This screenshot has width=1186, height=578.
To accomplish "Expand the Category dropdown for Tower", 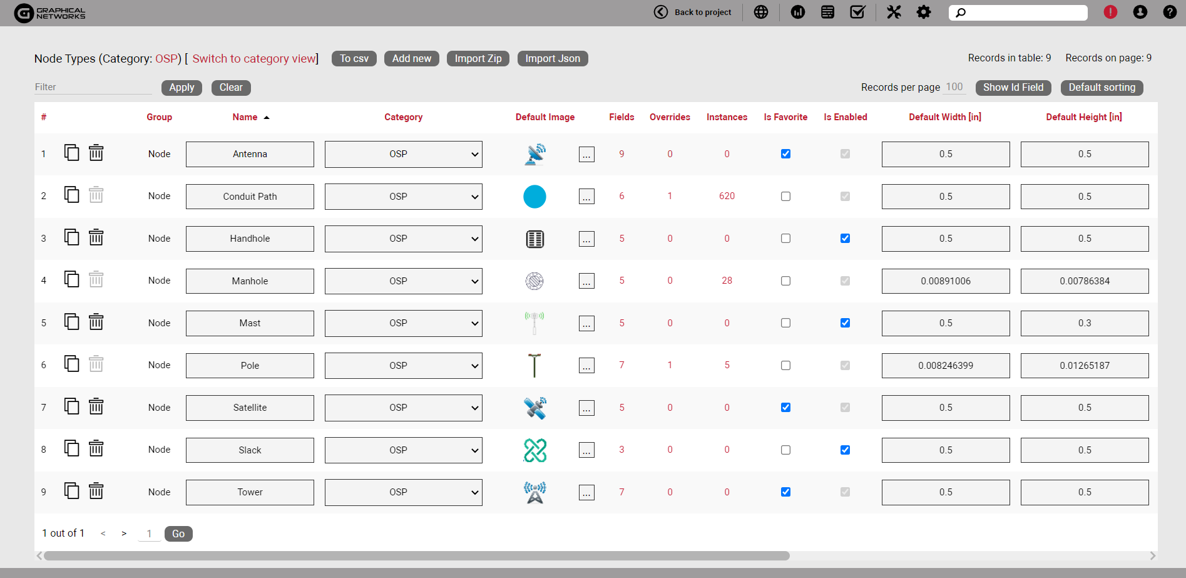I will 403,492.
